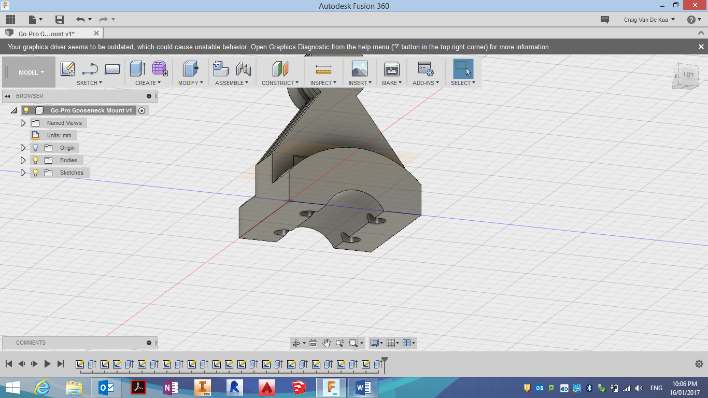
Task: Expand the Bodies folder arrow
Action: click(23, 160)
